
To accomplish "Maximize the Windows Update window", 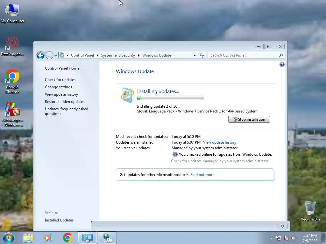I will pos(269,47).
